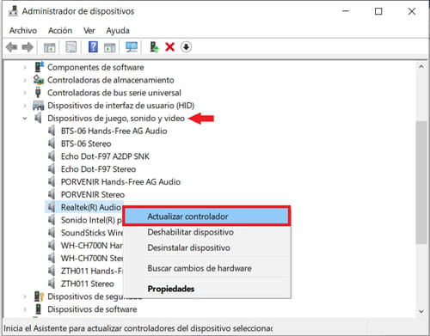Expand Dispositivos de interfaz de usuario node
430x336 pixels.
[x=25, y=106]
